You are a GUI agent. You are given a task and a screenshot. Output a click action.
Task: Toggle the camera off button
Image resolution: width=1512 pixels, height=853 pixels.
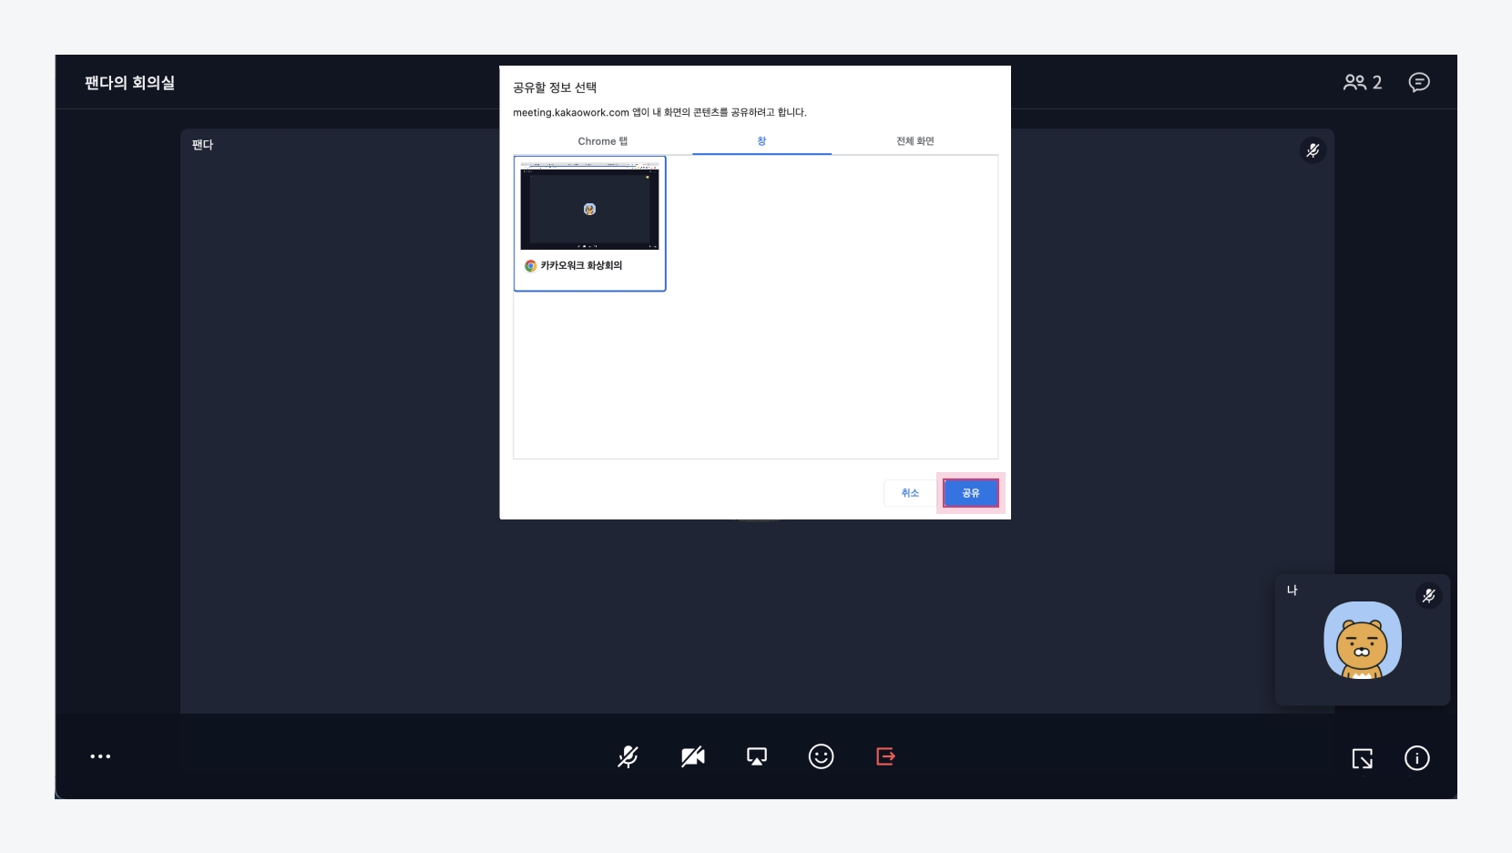click(692, 756)
